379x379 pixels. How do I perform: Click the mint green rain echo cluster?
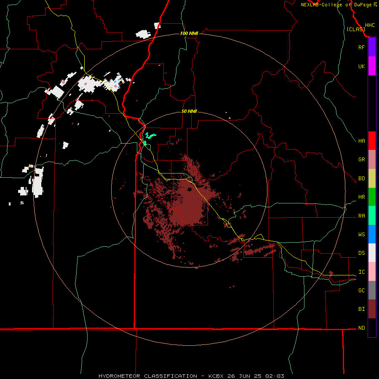coord(150,135)
